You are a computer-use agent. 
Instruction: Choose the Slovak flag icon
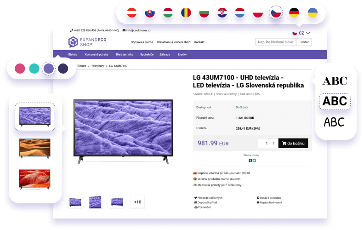pos(150,13)
